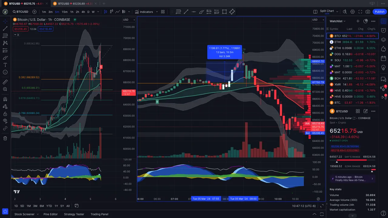Select the text annotation tool
Image resolution: width=388 pixels, height=218 pixels.
5,65
